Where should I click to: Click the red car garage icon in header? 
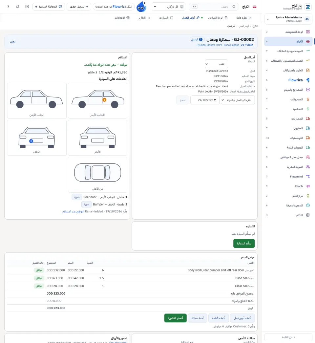[254, 7]
